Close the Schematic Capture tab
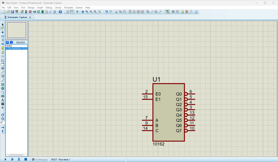The image size is (278, 162). (x=30, y=17)
